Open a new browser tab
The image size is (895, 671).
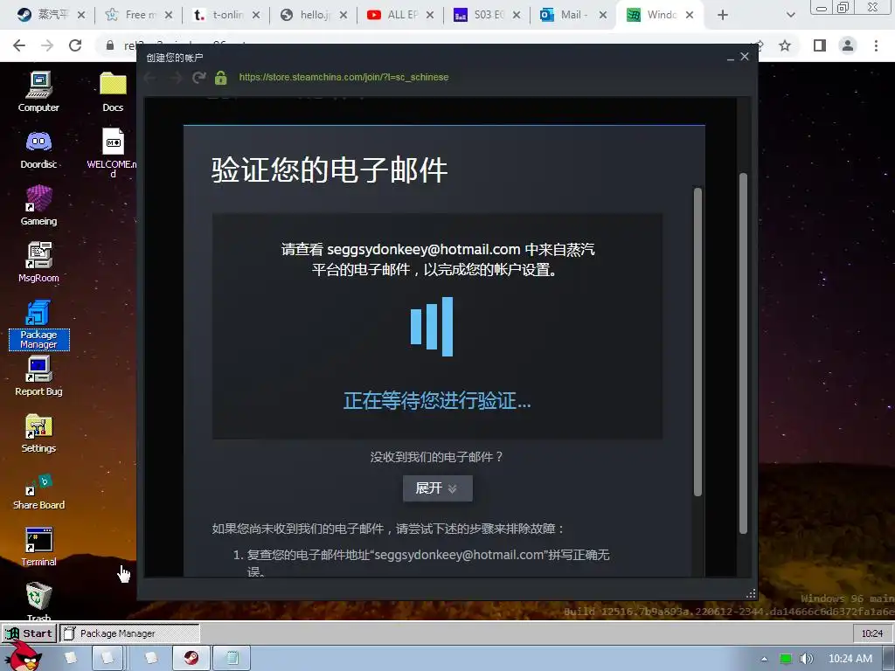[723, 15]
